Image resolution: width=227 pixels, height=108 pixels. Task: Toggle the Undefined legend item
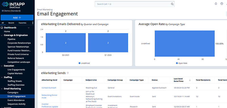(84, 63)
